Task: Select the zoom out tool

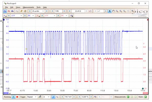Action: pyautogui.click(x=124, y=11)
